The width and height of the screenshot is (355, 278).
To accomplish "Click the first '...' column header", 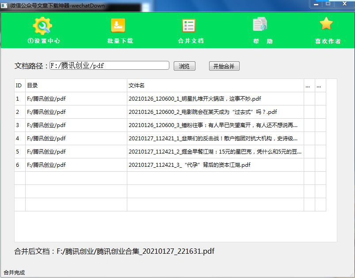I will [309, 86].
